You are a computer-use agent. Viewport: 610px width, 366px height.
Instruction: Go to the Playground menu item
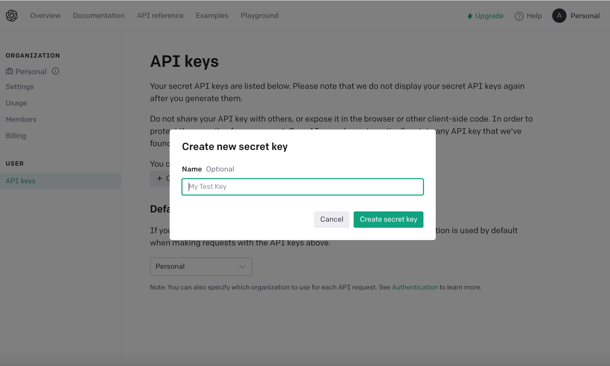coord(259,16)
